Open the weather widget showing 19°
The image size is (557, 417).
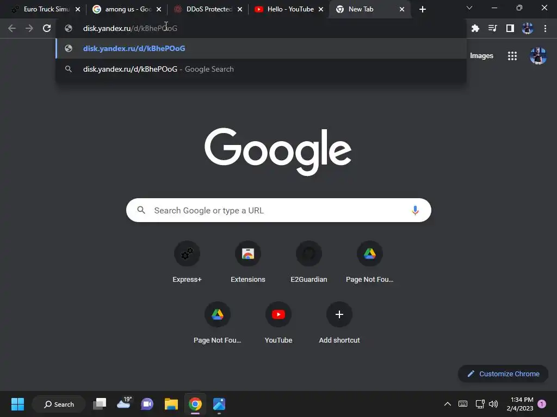123,403
